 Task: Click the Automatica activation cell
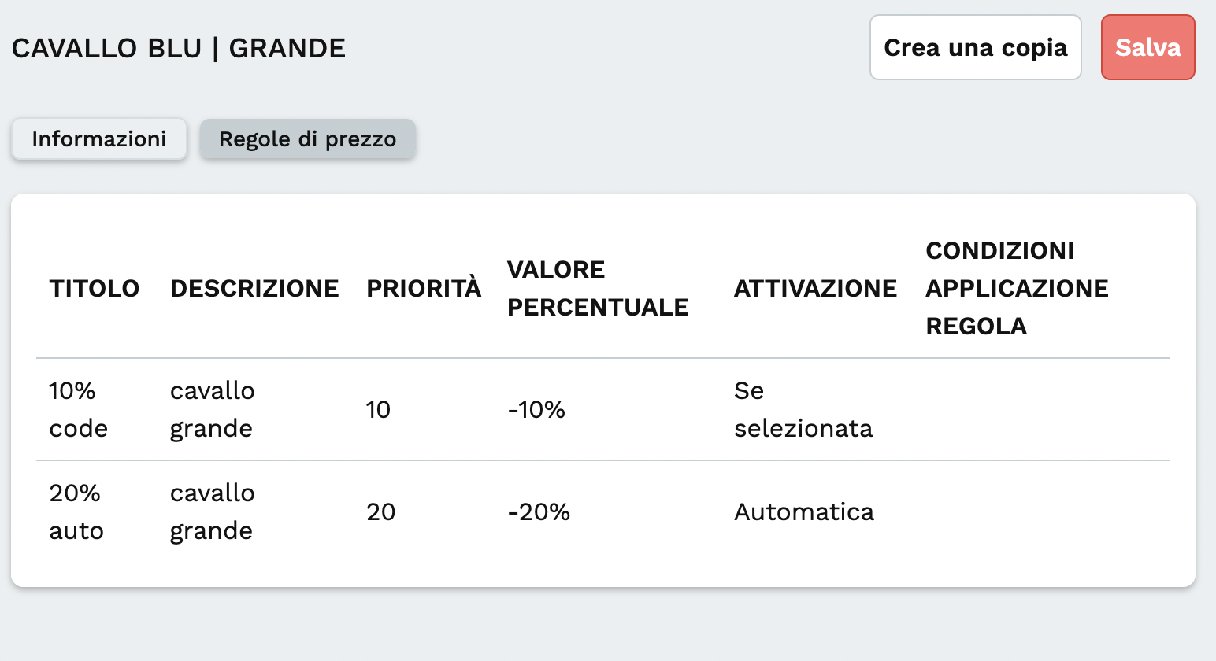coord(803,511)
